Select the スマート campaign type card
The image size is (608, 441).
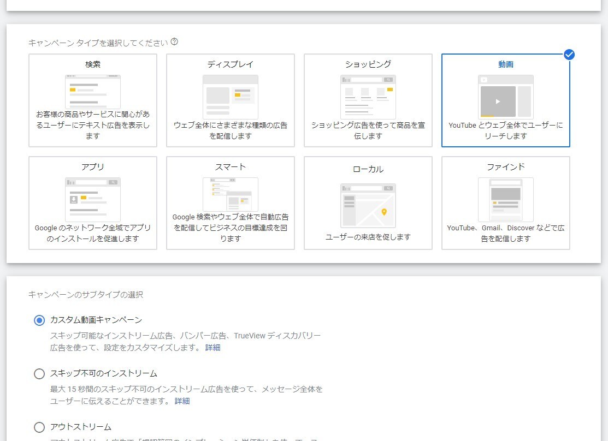[231, 203]
